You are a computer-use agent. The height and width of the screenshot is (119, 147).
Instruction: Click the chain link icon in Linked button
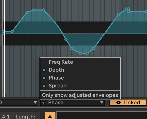118,102
